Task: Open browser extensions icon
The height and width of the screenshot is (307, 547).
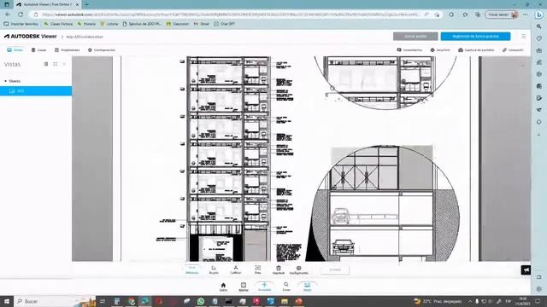Action: click(451, 14)
